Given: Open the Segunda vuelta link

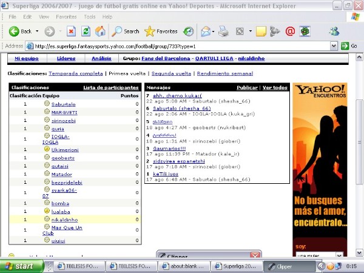Looking at the screenshot, I should (x=171, y=73).
